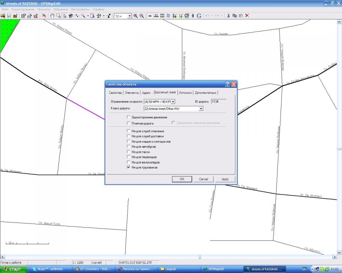Select the arrow pointer tool
The image size is (342, 273).
pos(64,16)
